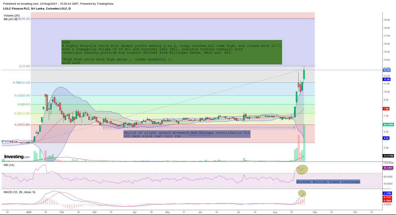Click the 0.0000 MACD axis label

pyautogui.click(x=388, y=204)
